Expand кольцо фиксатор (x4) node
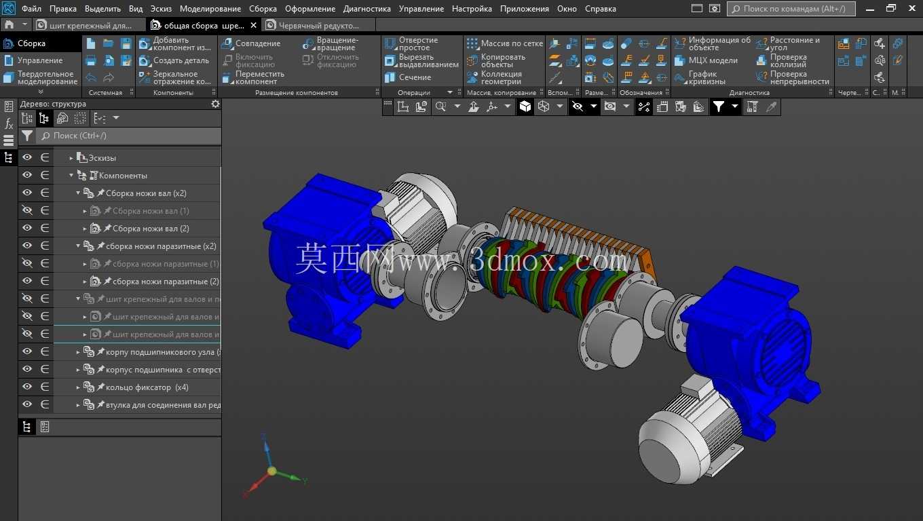923x521 pixels. (78, 387)
